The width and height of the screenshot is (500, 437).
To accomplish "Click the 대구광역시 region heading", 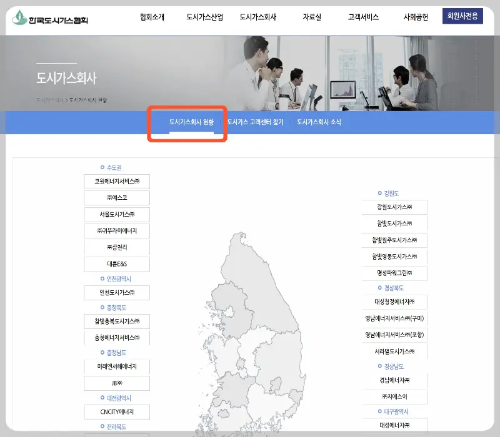I will (x=393, y=412).
